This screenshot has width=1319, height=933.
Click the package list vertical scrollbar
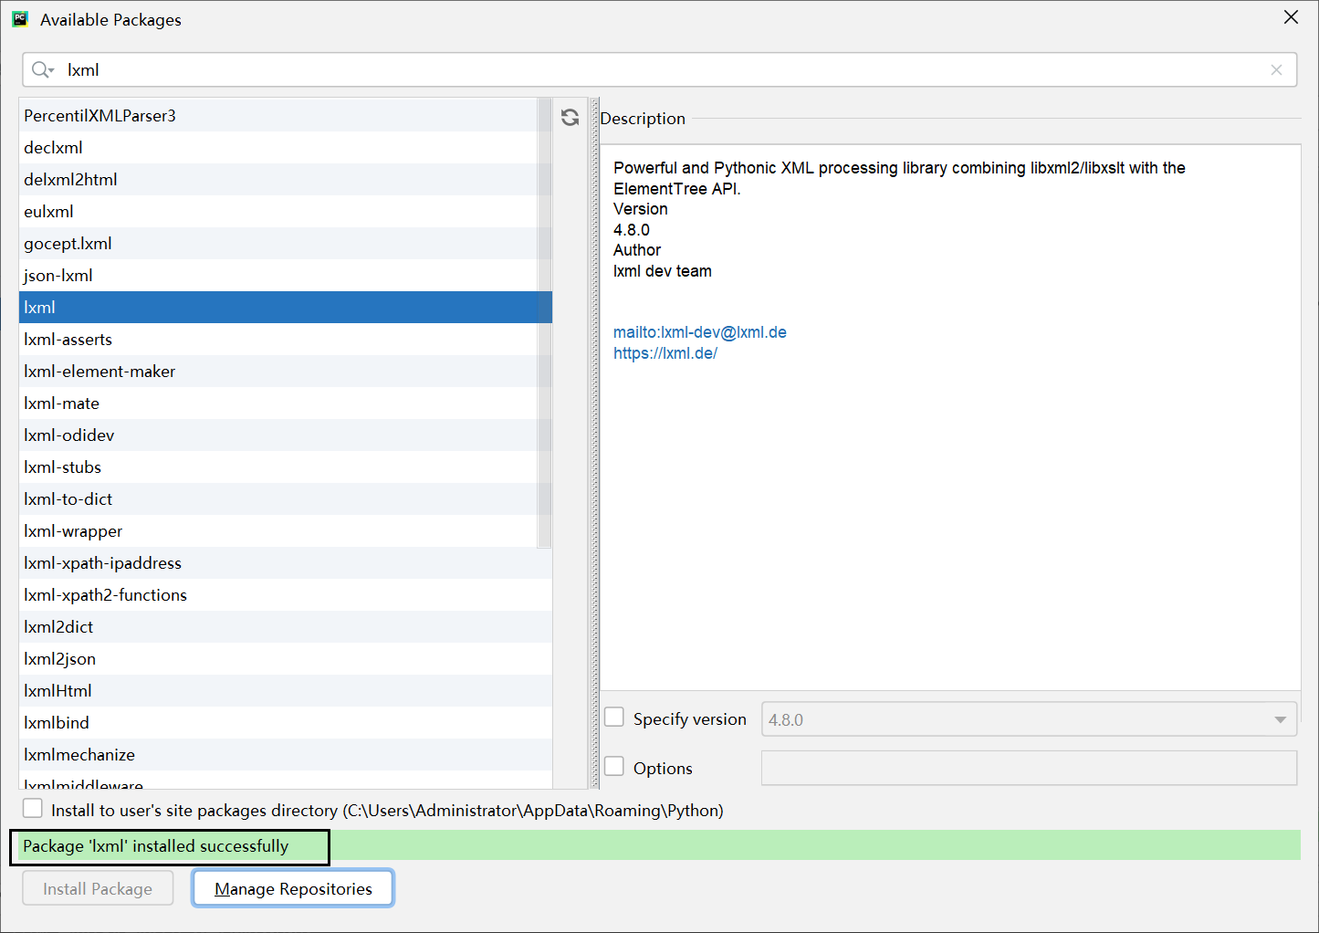[545, 323]
